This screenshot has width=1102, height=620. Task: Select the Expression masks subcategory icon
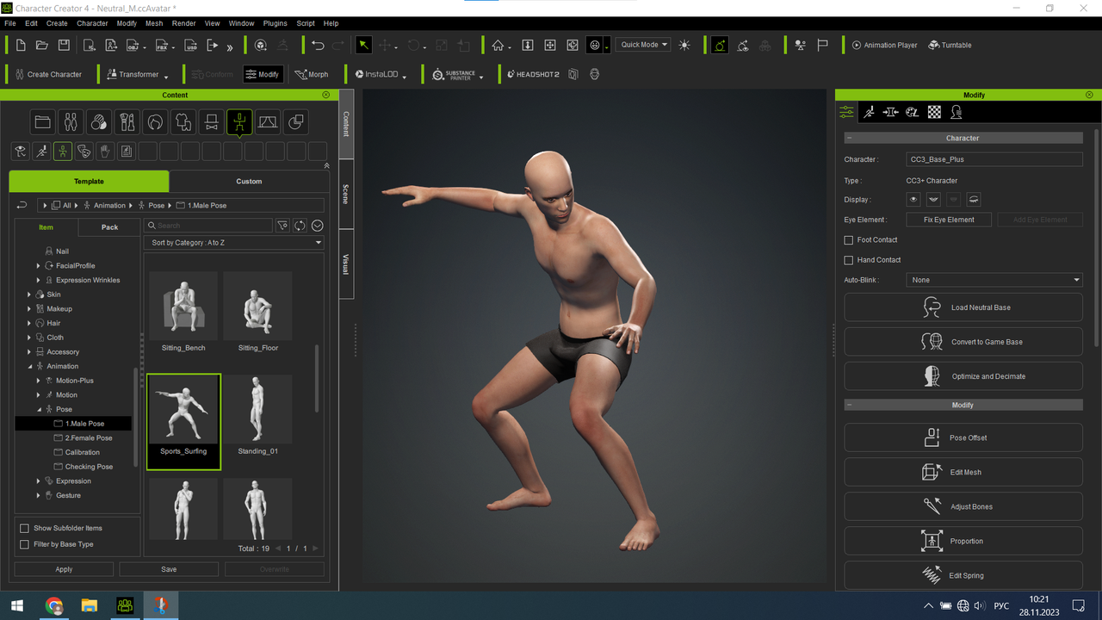pos(84,152)
